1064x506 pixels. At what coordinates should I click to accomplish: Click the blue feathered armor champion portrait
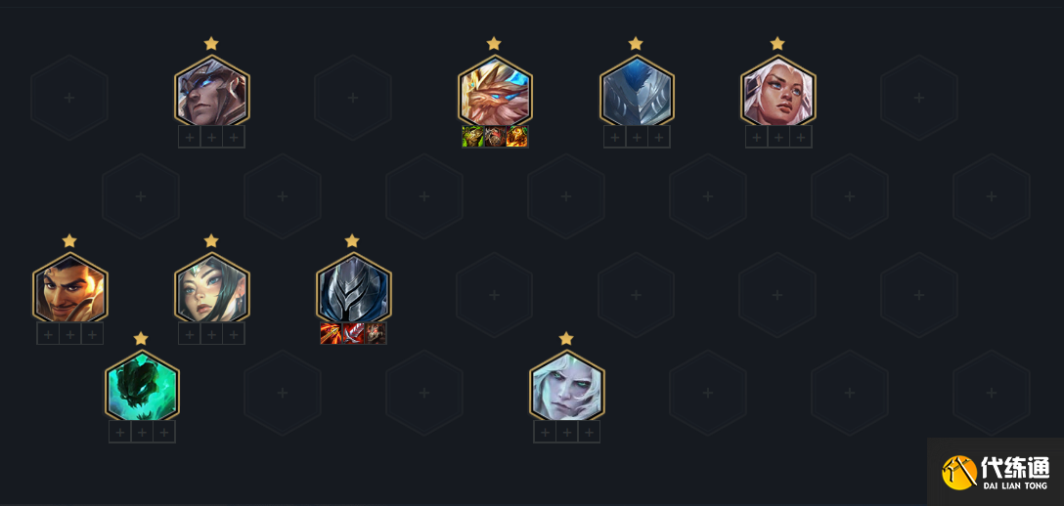[637, 92]
